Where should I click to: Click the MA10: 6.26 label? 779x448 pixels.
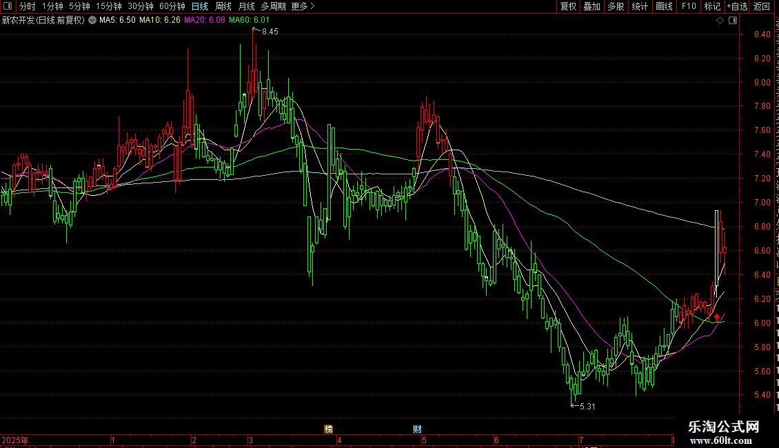click(159, 20)
